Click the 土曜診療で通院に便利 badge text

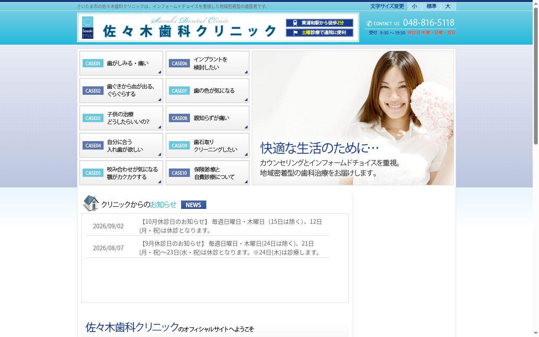click(x=323, y=32)
